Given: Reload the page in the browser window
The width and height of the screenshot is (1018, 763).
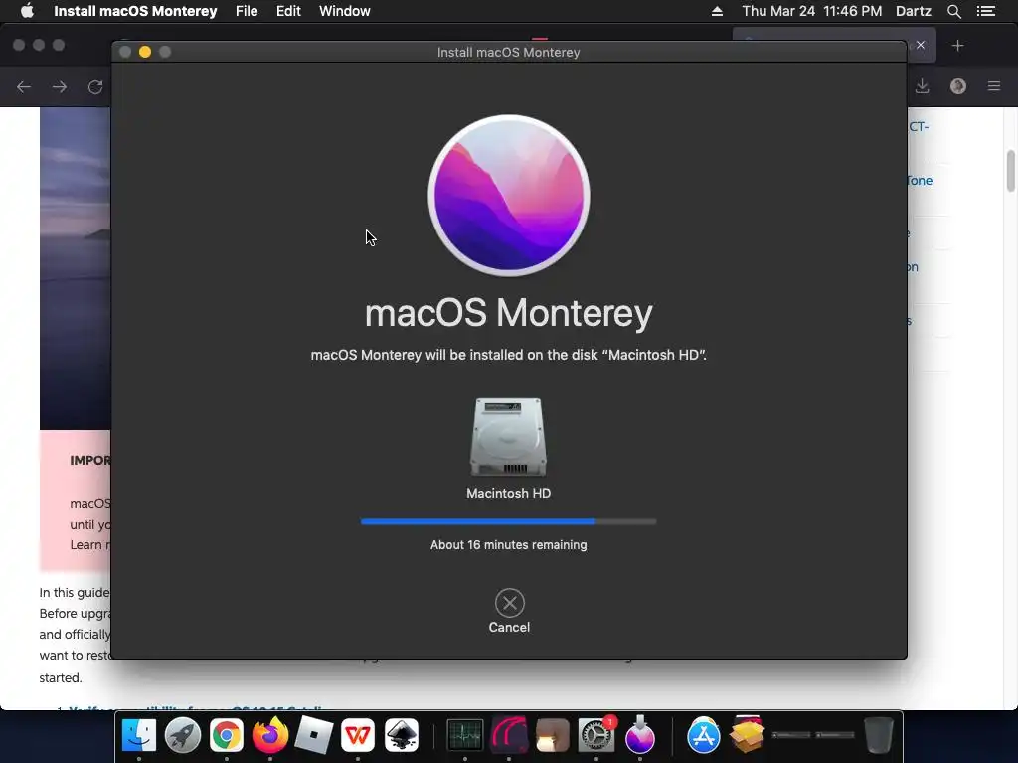Looking at the screenshot, I should coord(95,87).
